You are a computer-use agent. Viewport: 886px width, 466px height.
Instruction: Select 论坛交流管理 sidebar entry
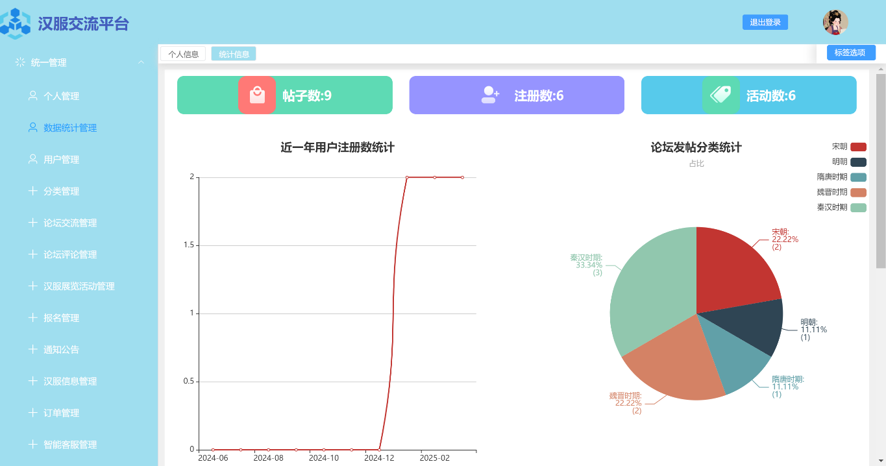[x=79, y=223]
